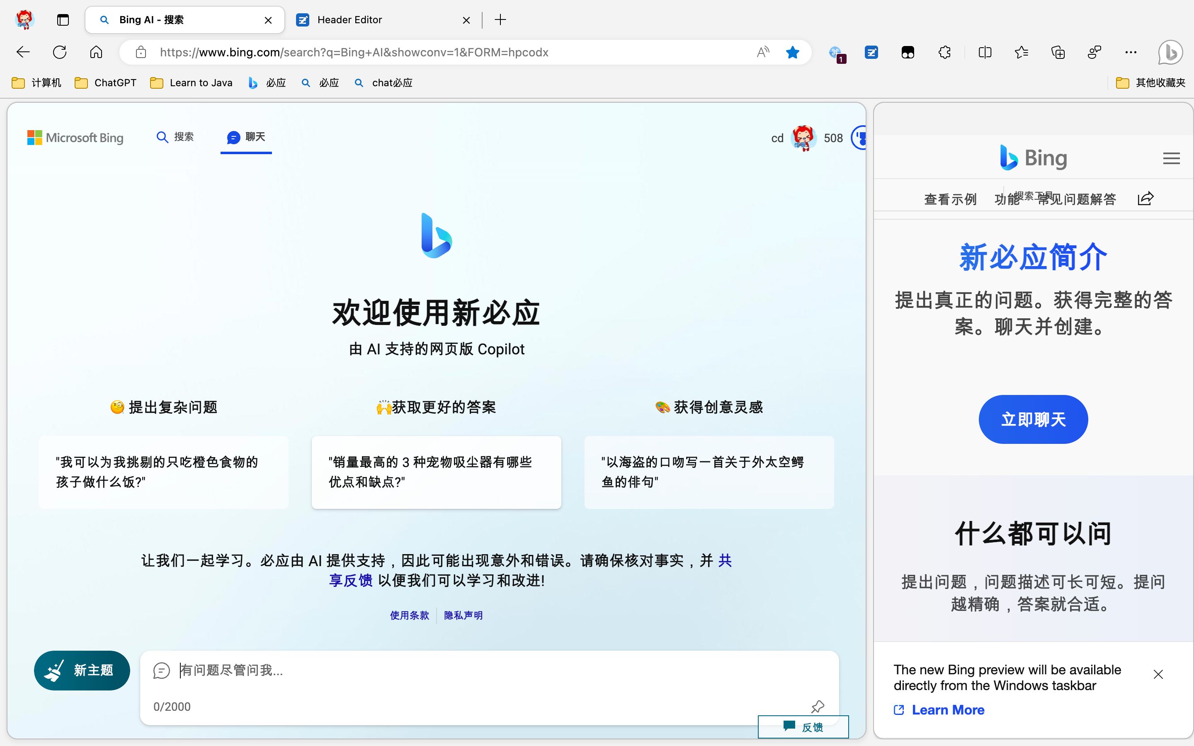1194x746 pixels.
Task: Open the chat必应 bookmark
Action: [383, 83]
